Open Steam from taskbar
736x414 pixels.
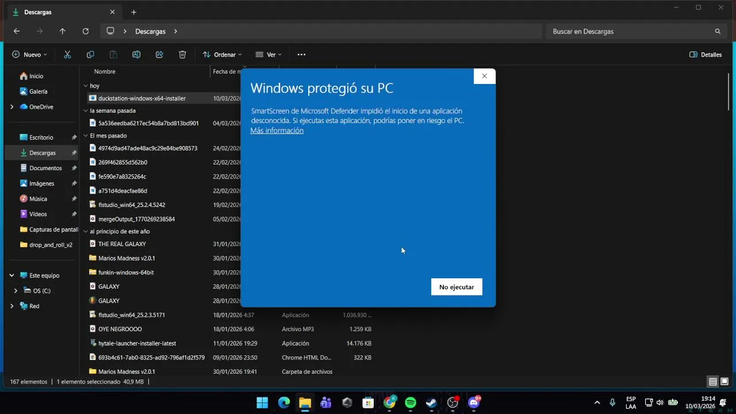click(x=431, y=402)
